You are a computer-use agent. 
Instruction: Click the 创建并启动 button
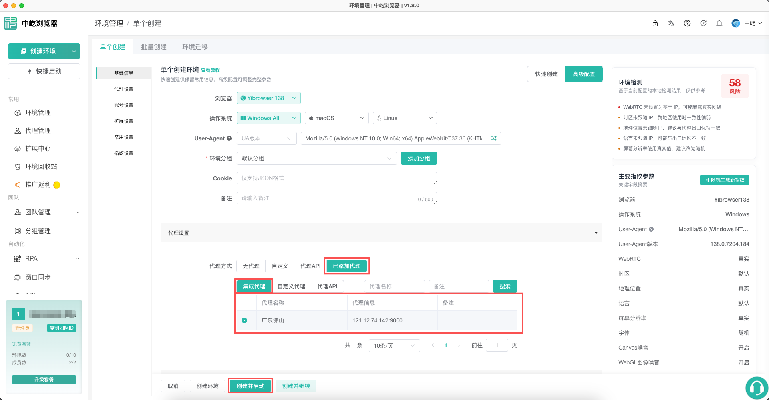click(x=250, y=386)
